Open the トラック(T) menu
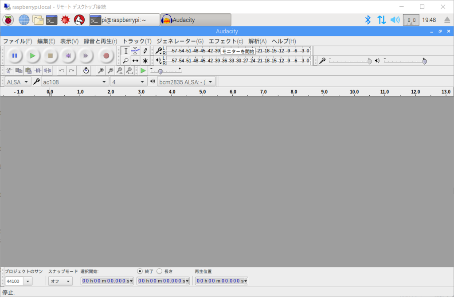 click(x=137, y=41)
